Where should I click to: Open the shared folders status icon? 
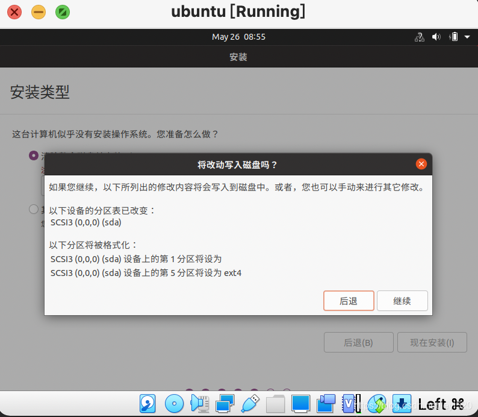click(x=275, y=404)
